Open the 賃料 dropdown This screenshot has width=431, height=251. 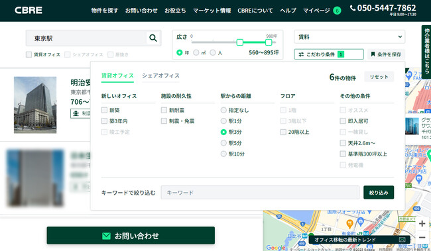(349, 37)
